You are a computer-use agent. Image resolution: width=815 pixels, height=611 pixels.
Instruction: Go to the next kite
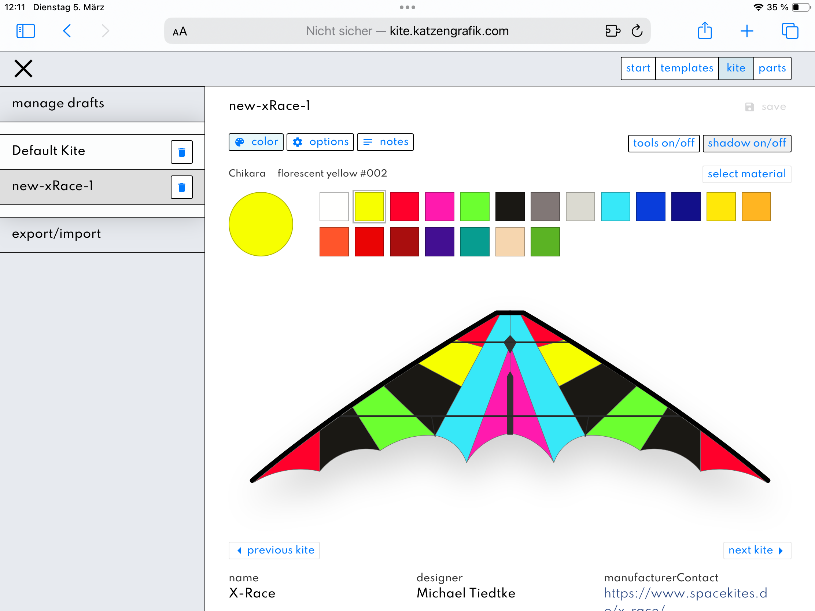tap(756, 550)
